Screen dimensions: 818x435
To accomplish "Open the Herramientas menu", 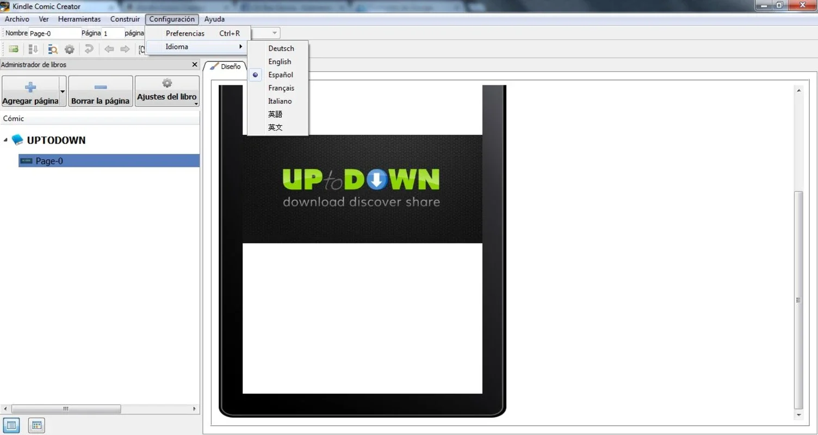I will (x=79, y=19).
